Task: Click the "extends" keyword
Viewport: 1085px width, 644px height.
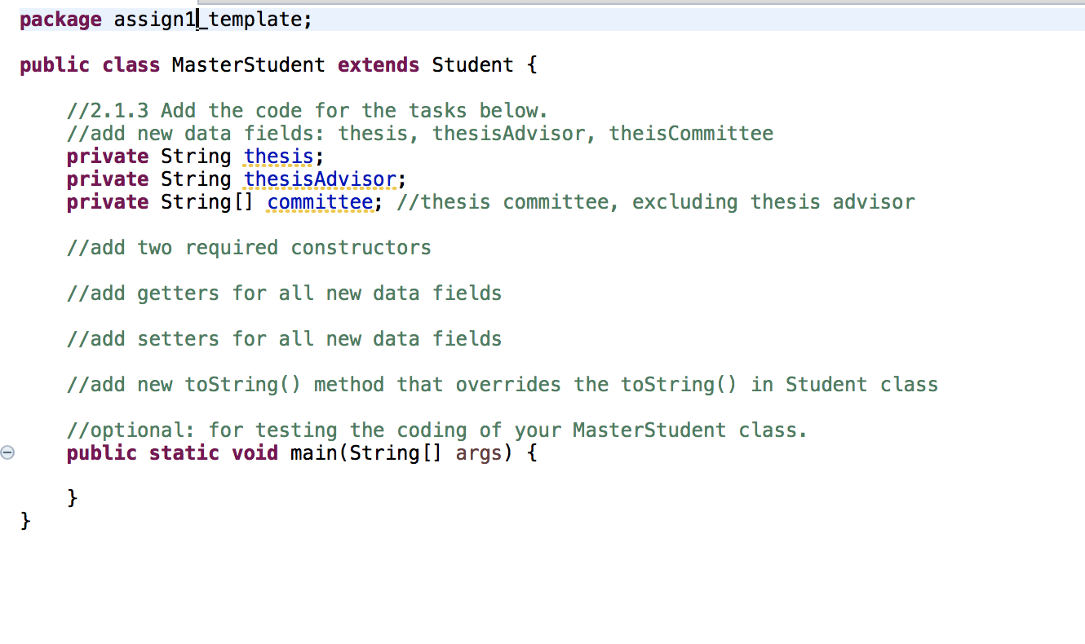Action: [378, 64]
